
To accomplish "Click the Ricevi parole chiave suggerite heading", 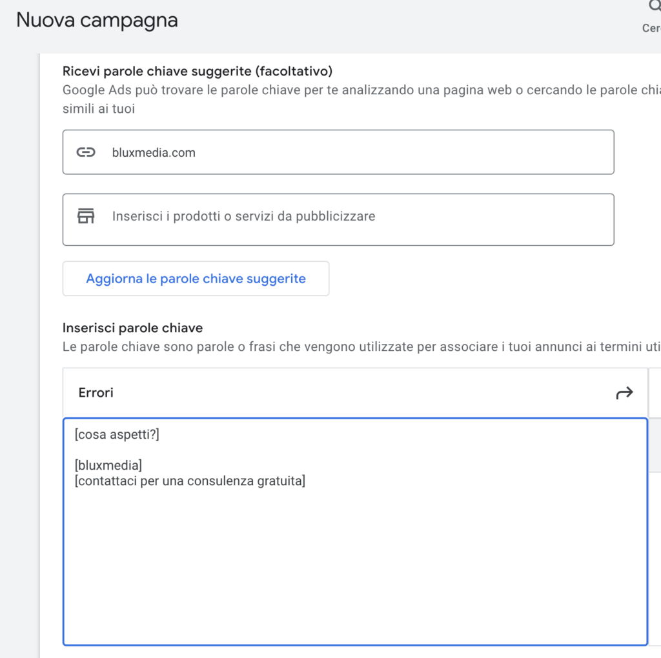I will tap(198, 71).
